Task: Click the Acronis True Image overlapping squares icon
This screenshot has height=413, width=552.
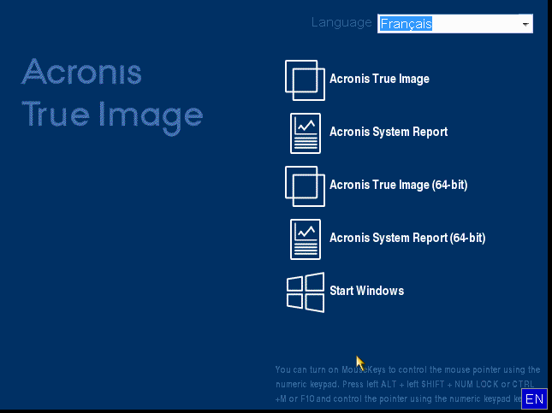Action: (x=305, y=80)
